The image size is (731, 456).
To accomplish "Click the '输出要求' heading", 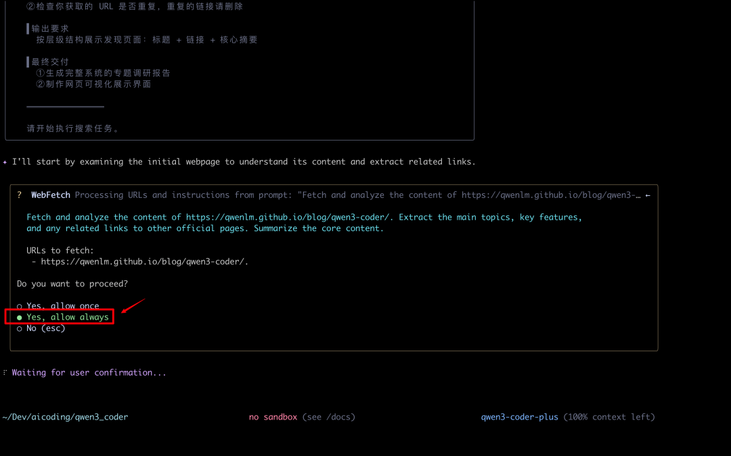I will (x=50, y=28).
